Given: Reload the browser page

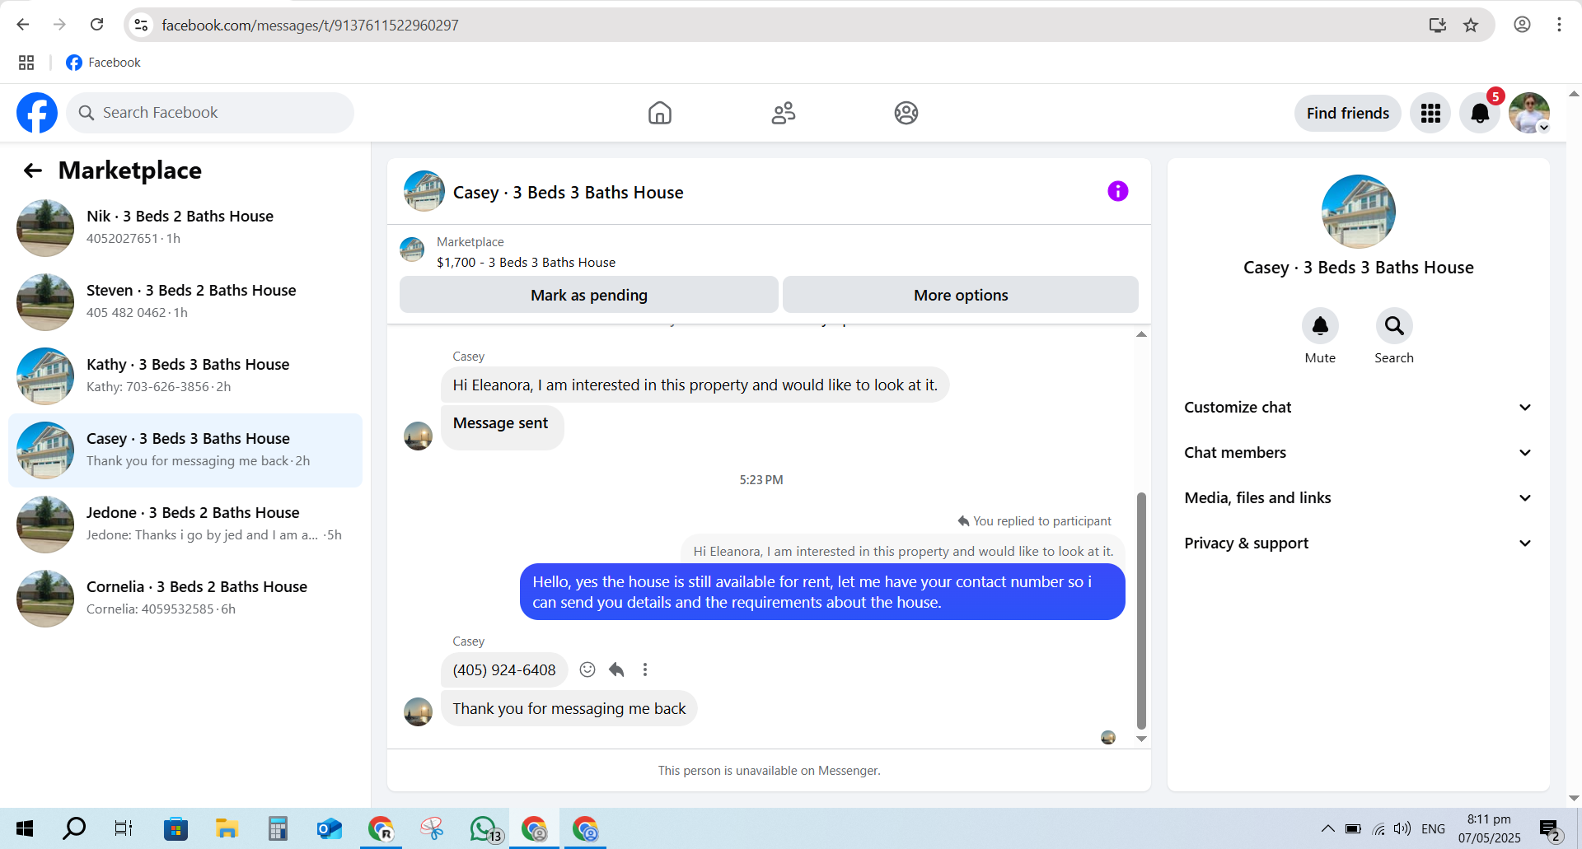Looking at the screenshot, I should tap(97, 25).
